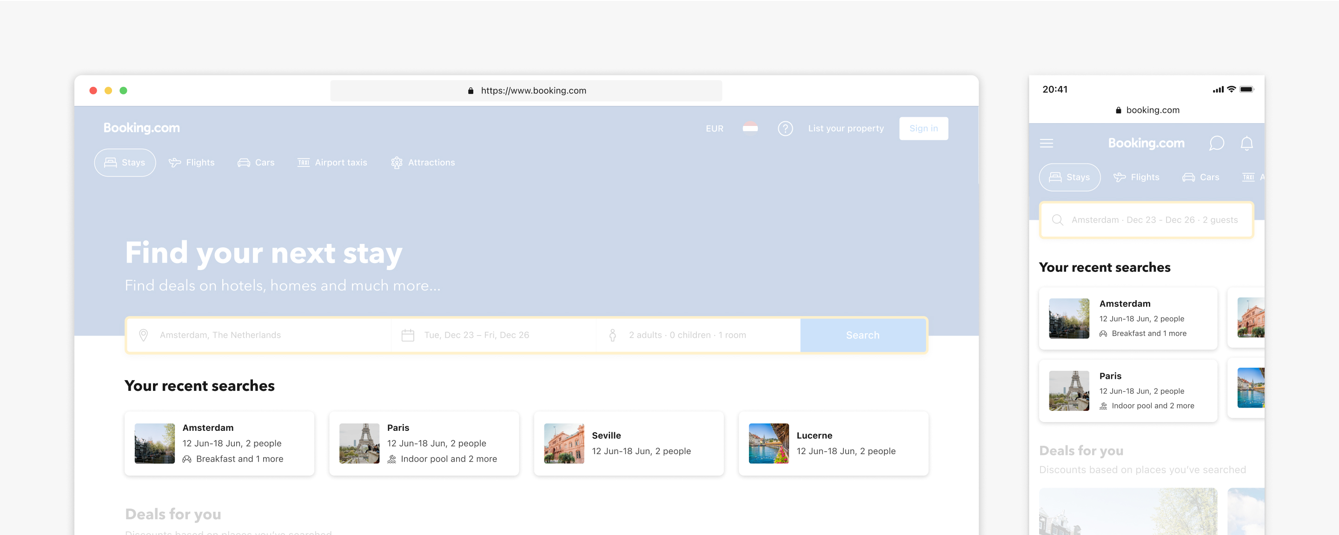This screenshot has height=535, width=1339.
Task: Click the padlock icon in mobile address bar
Action: pos(1118,110)
